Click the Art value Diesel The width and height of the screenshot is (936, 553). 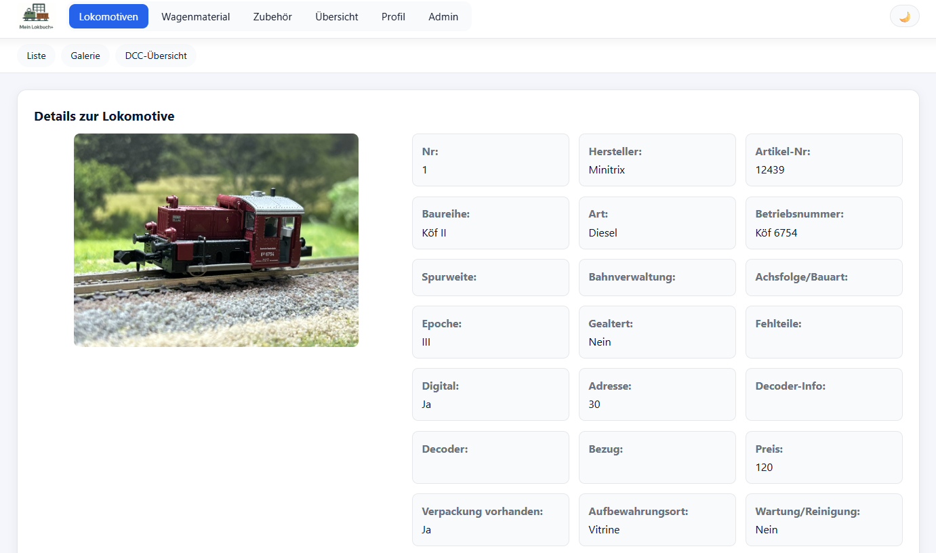pos(603,232)
